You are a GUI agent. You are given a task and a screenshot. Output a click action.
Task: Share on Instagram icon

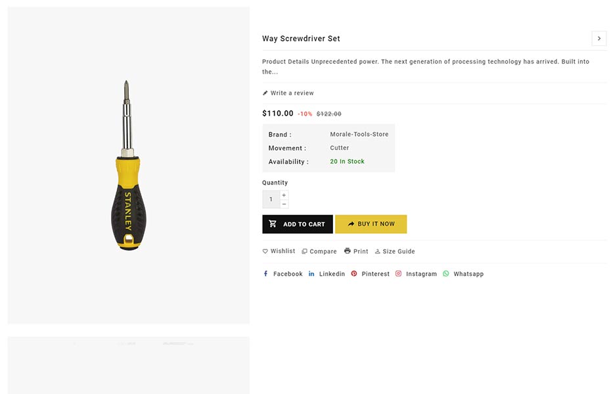click(398, 274)
